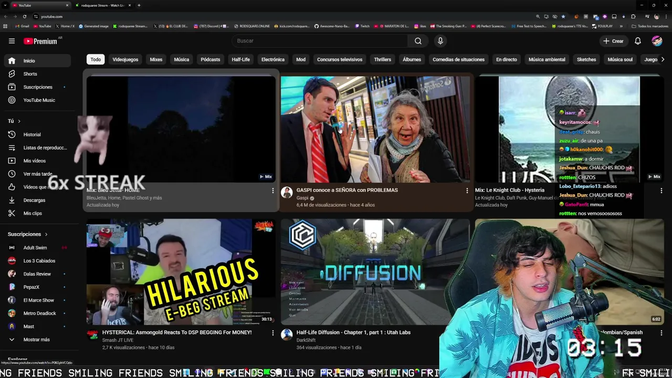672x378 pixels.
Task: Open the Crear upload menu
Action: coord(613,41)
